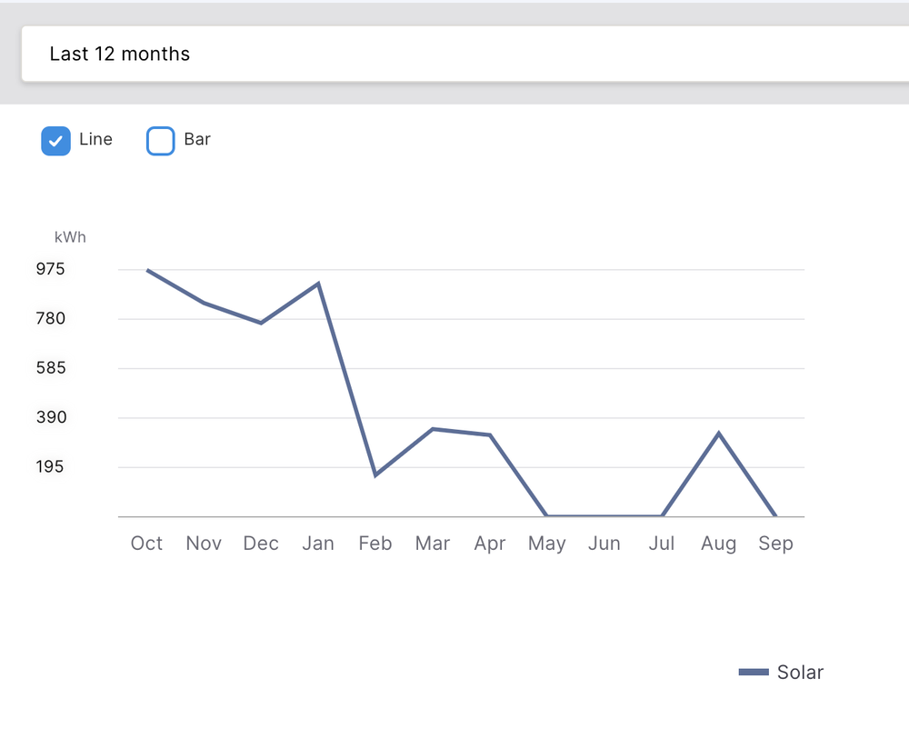
Task: Select the March data point on the line
Action: [433, 429]
